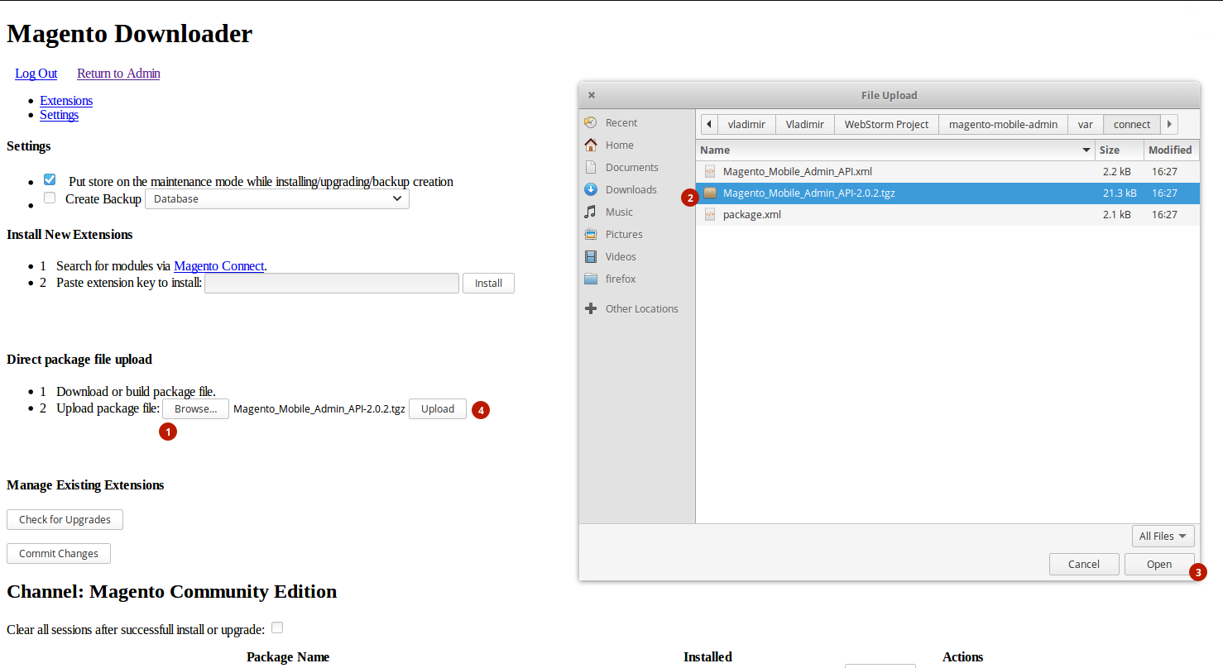Advance path bar with right arrow
The image size is (1223, 668).
[1169, 124]
